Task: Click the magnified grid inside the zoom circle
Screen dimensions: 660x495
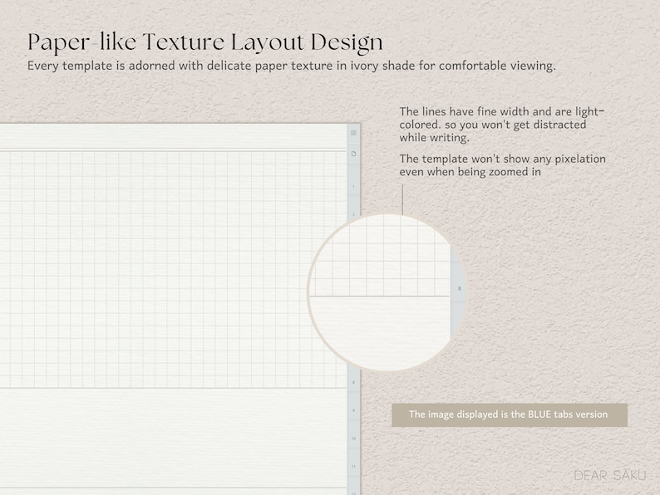Action: coord(381,257)
